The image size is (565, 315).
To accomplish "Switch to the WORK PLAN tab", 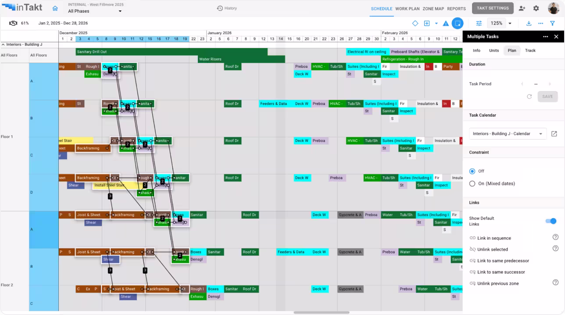I will tap(408, 9).
